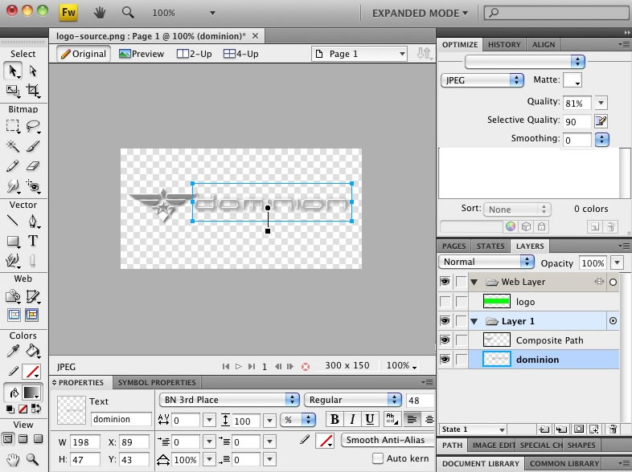Switch to the Common Library tab
This screenshot has width=632, height=472.
pyautogui.click(x=564, y=463)
